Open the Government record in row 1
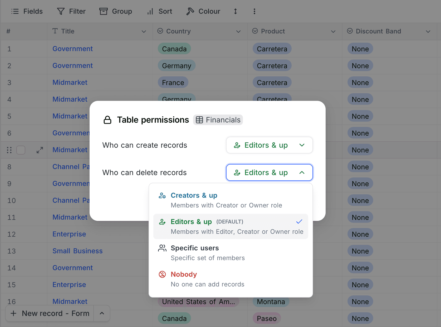441x327 pixels. (72, 49)
